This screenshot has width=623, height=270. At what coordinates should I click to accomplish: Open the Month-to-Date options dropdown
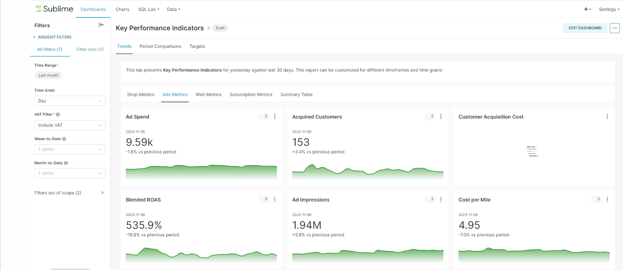click(70, 173)
